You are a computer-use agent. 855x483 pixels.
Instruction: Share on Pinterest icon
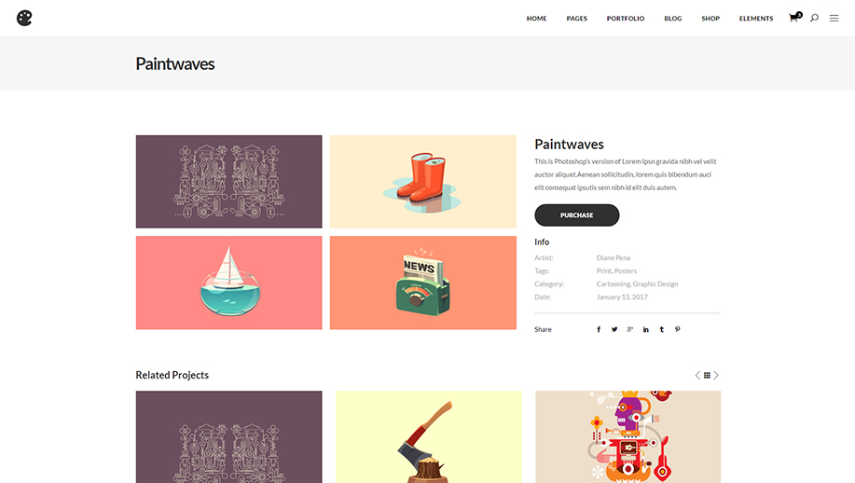coord(677,329)
